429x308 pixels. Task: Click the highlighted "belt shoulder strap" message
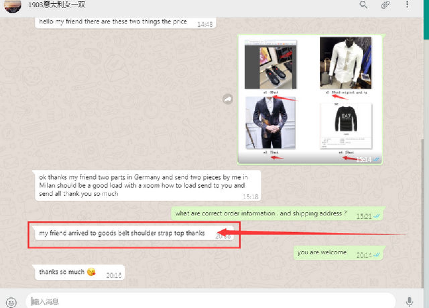click(122, 233)
